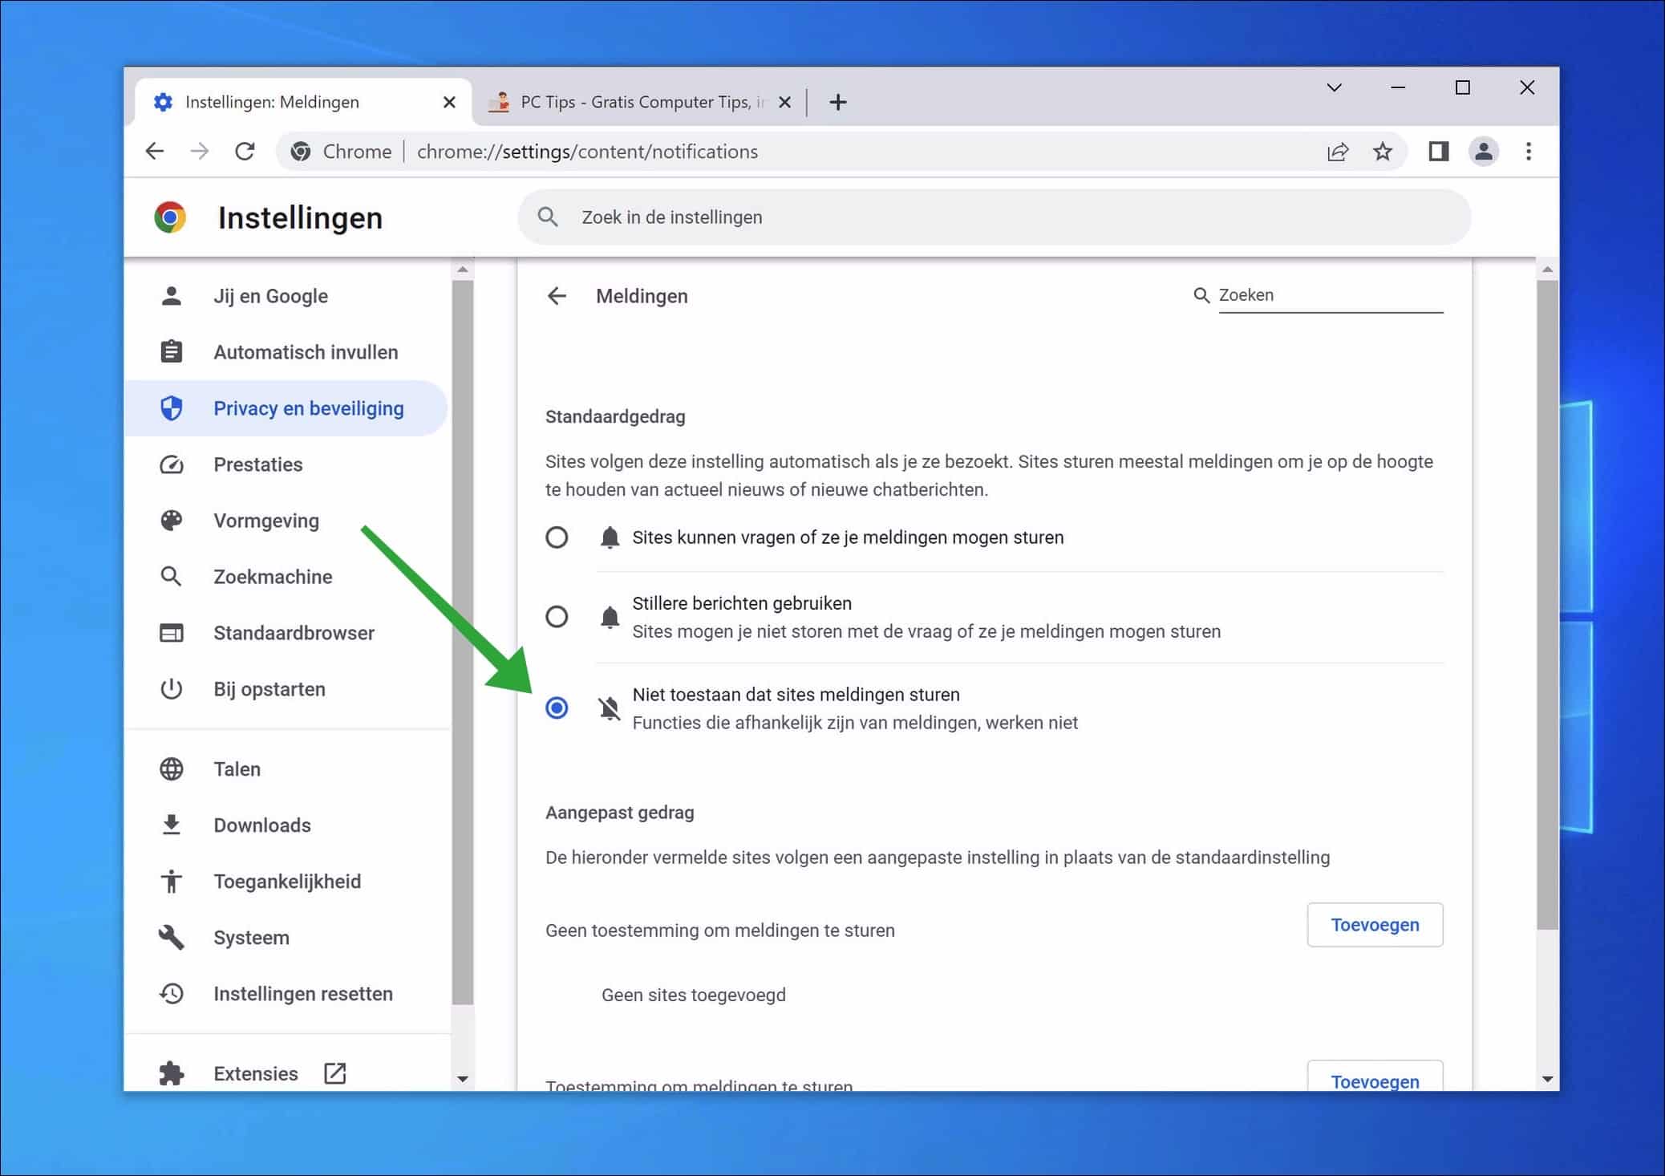Open Extensies via the puzzle piece icon
This screenshot has width=1665, height=1176.
[171, 1073]
